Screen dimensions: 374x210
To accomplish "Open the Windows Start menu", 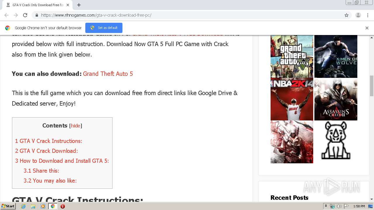I will click(x=8, y=206).
